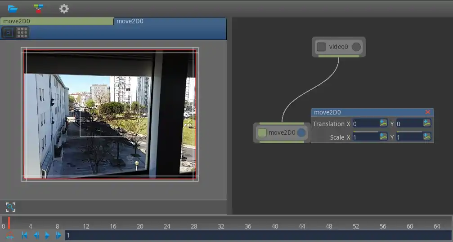Screen dimensions: 453x242
Task: Jump to the first frame
Action: 25,235
